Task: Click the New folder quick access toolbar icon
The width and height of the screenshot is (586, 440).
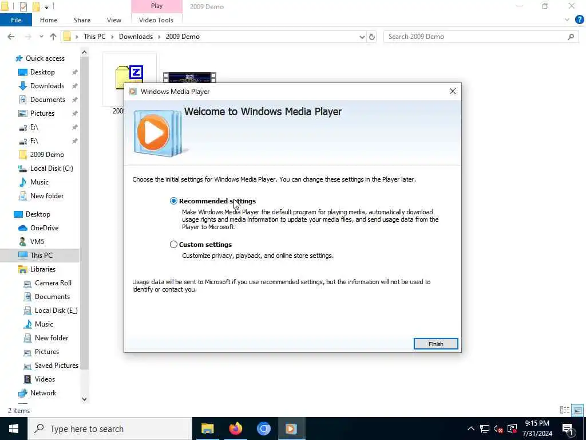Action: (x=36, y=6)
